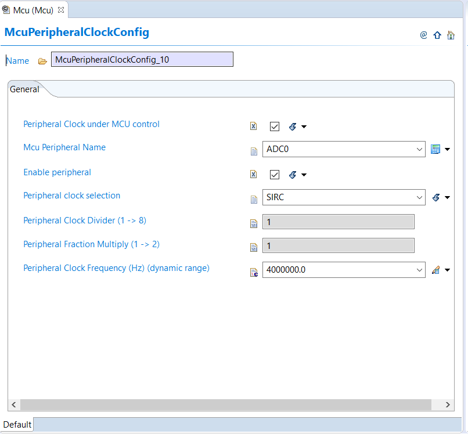The width and height of the screenshot is (468, 434).
Task: Edit the McuPeripheralClockConfig_10 name field
Action: tap(142, 59)
